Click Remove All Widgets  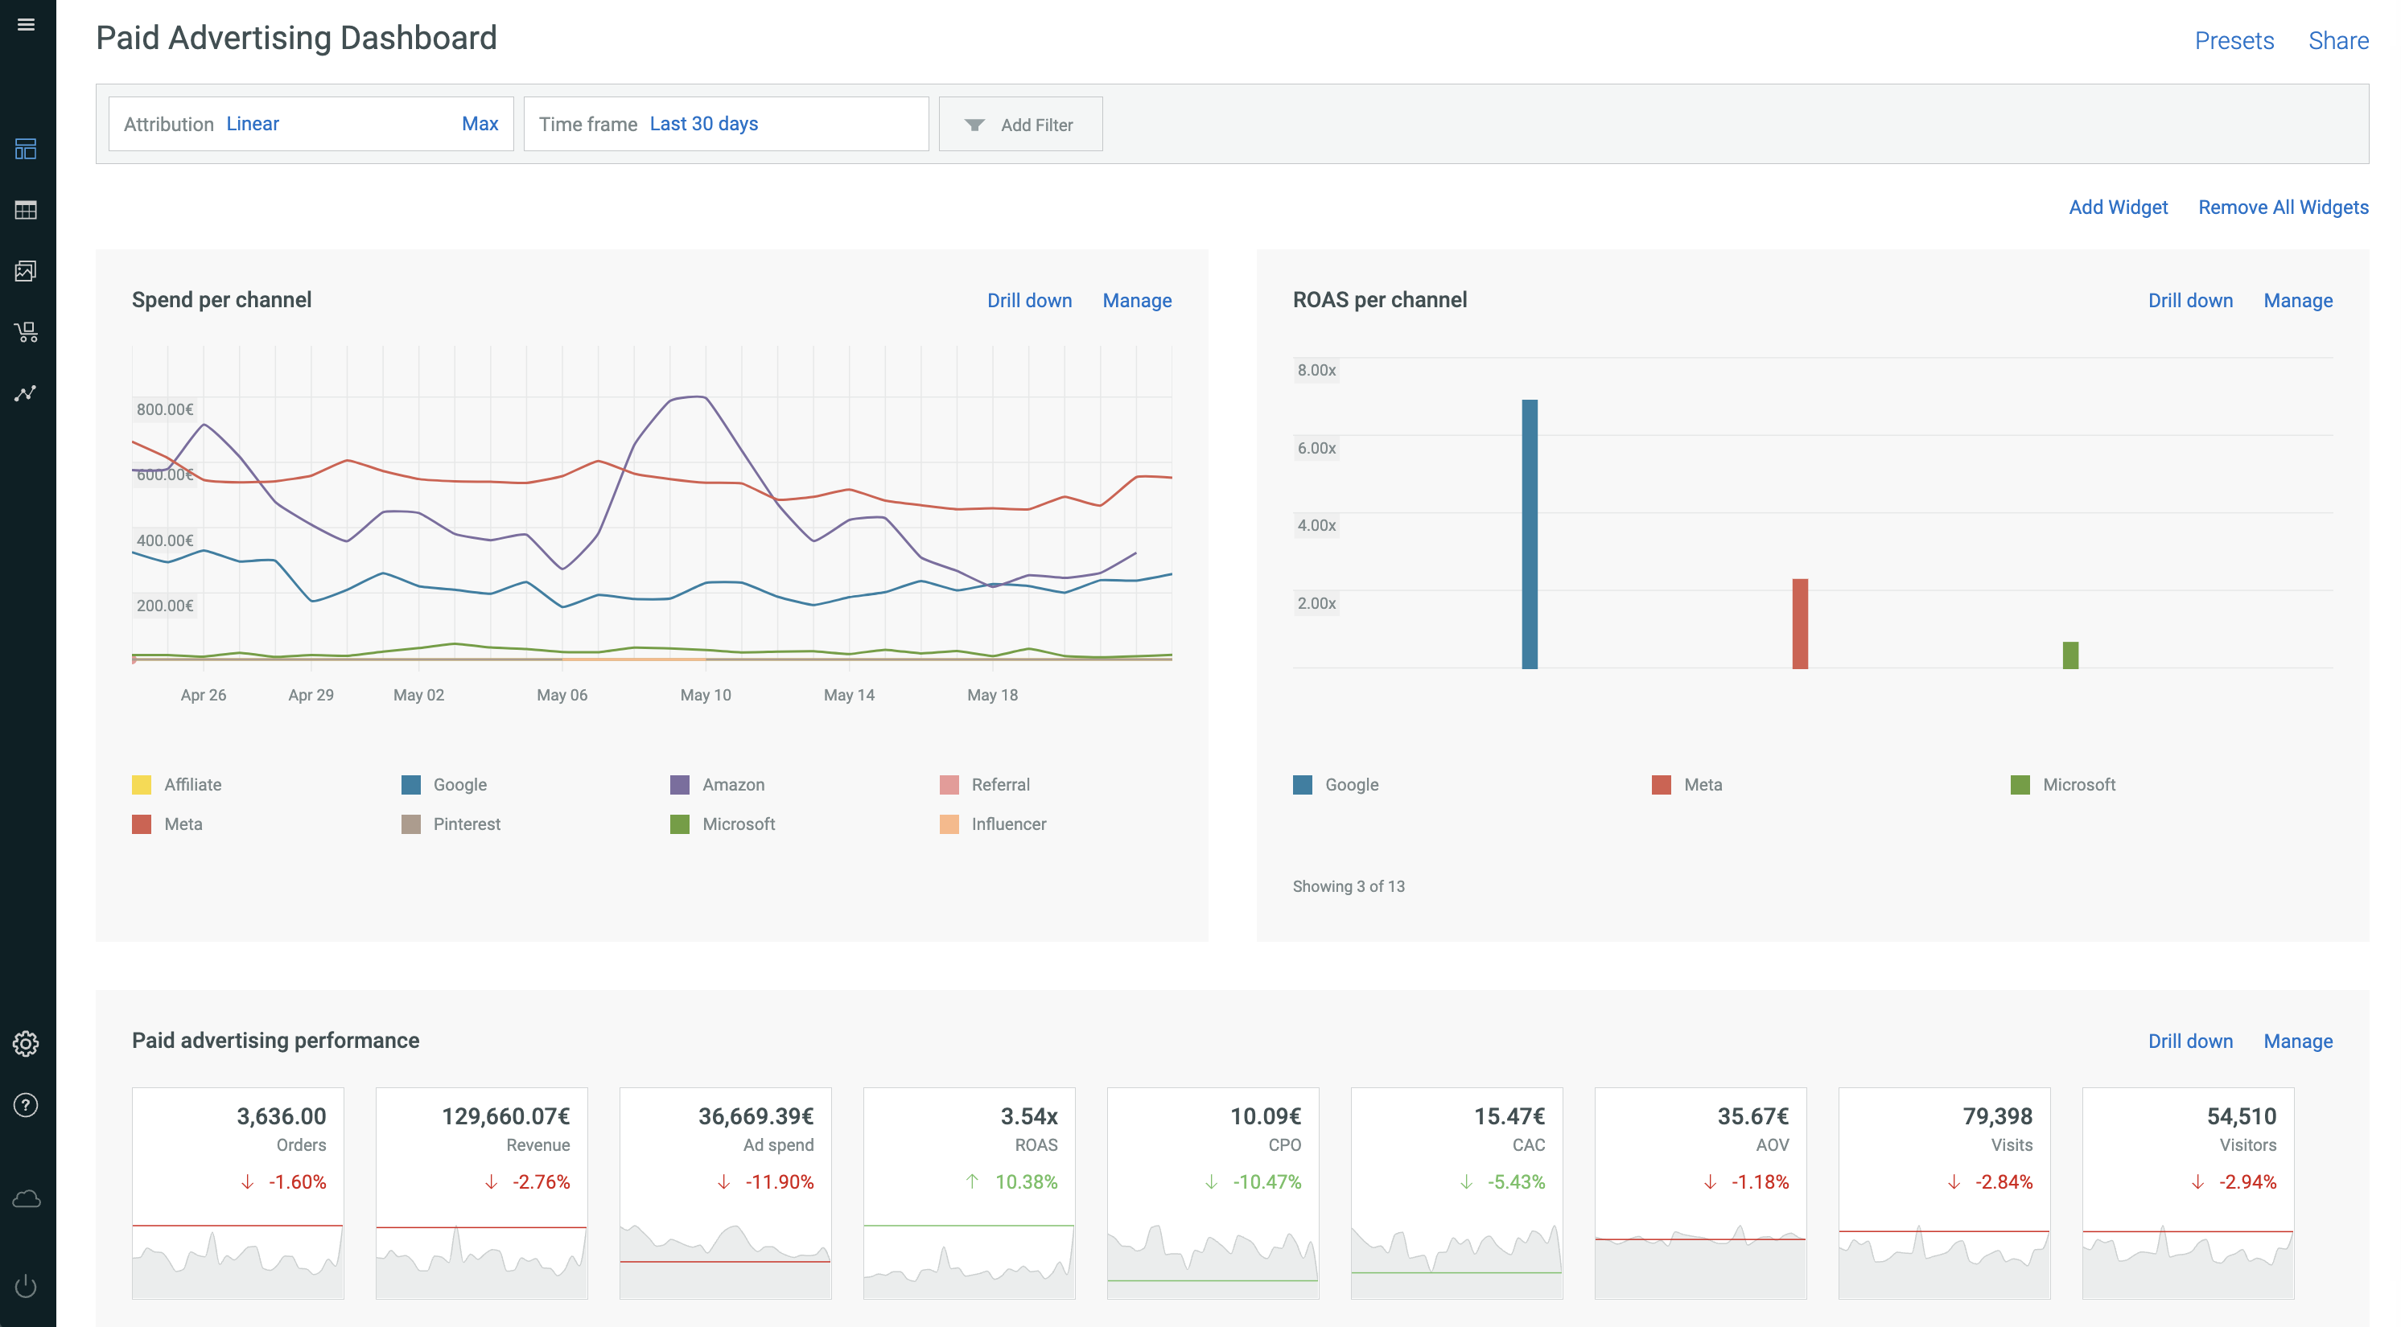click(x=2284, y=207)
